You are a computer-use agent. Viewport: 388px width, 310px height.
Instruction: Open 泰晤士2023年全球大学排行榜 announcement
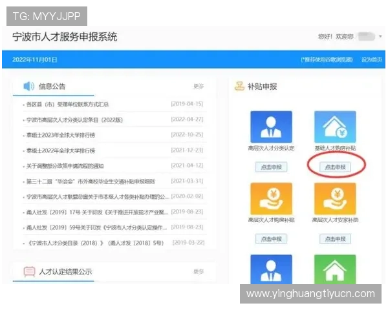pyautogui.click(x=61, y=135)
